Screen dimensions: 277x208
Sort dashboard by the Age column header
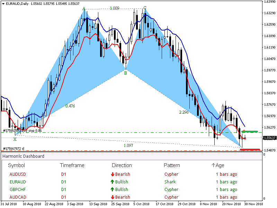pyautogui.click(x=218, y=165)
